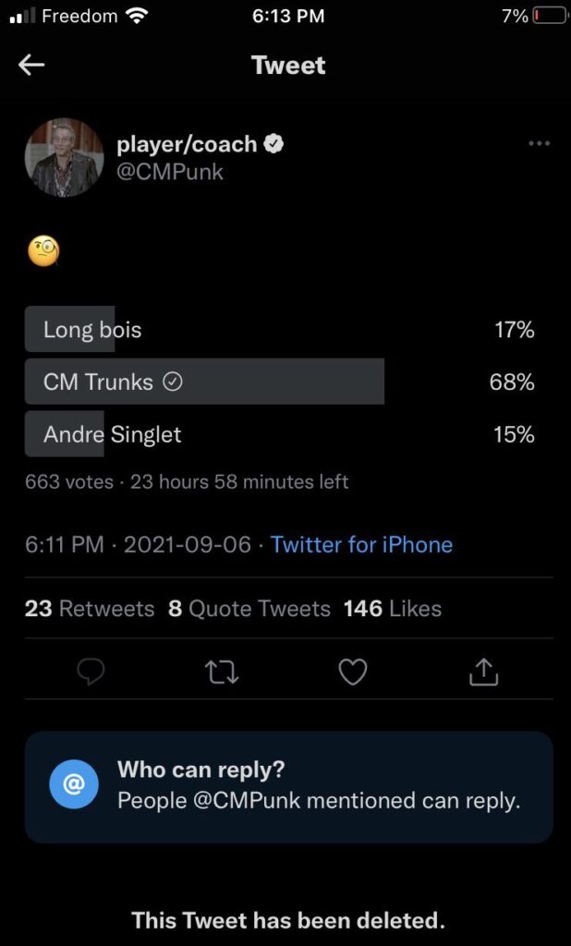The height and width of the screenshot is (946, 571).
Task: Open the player/coach profile picture
Action: click(x=64, y=157)
